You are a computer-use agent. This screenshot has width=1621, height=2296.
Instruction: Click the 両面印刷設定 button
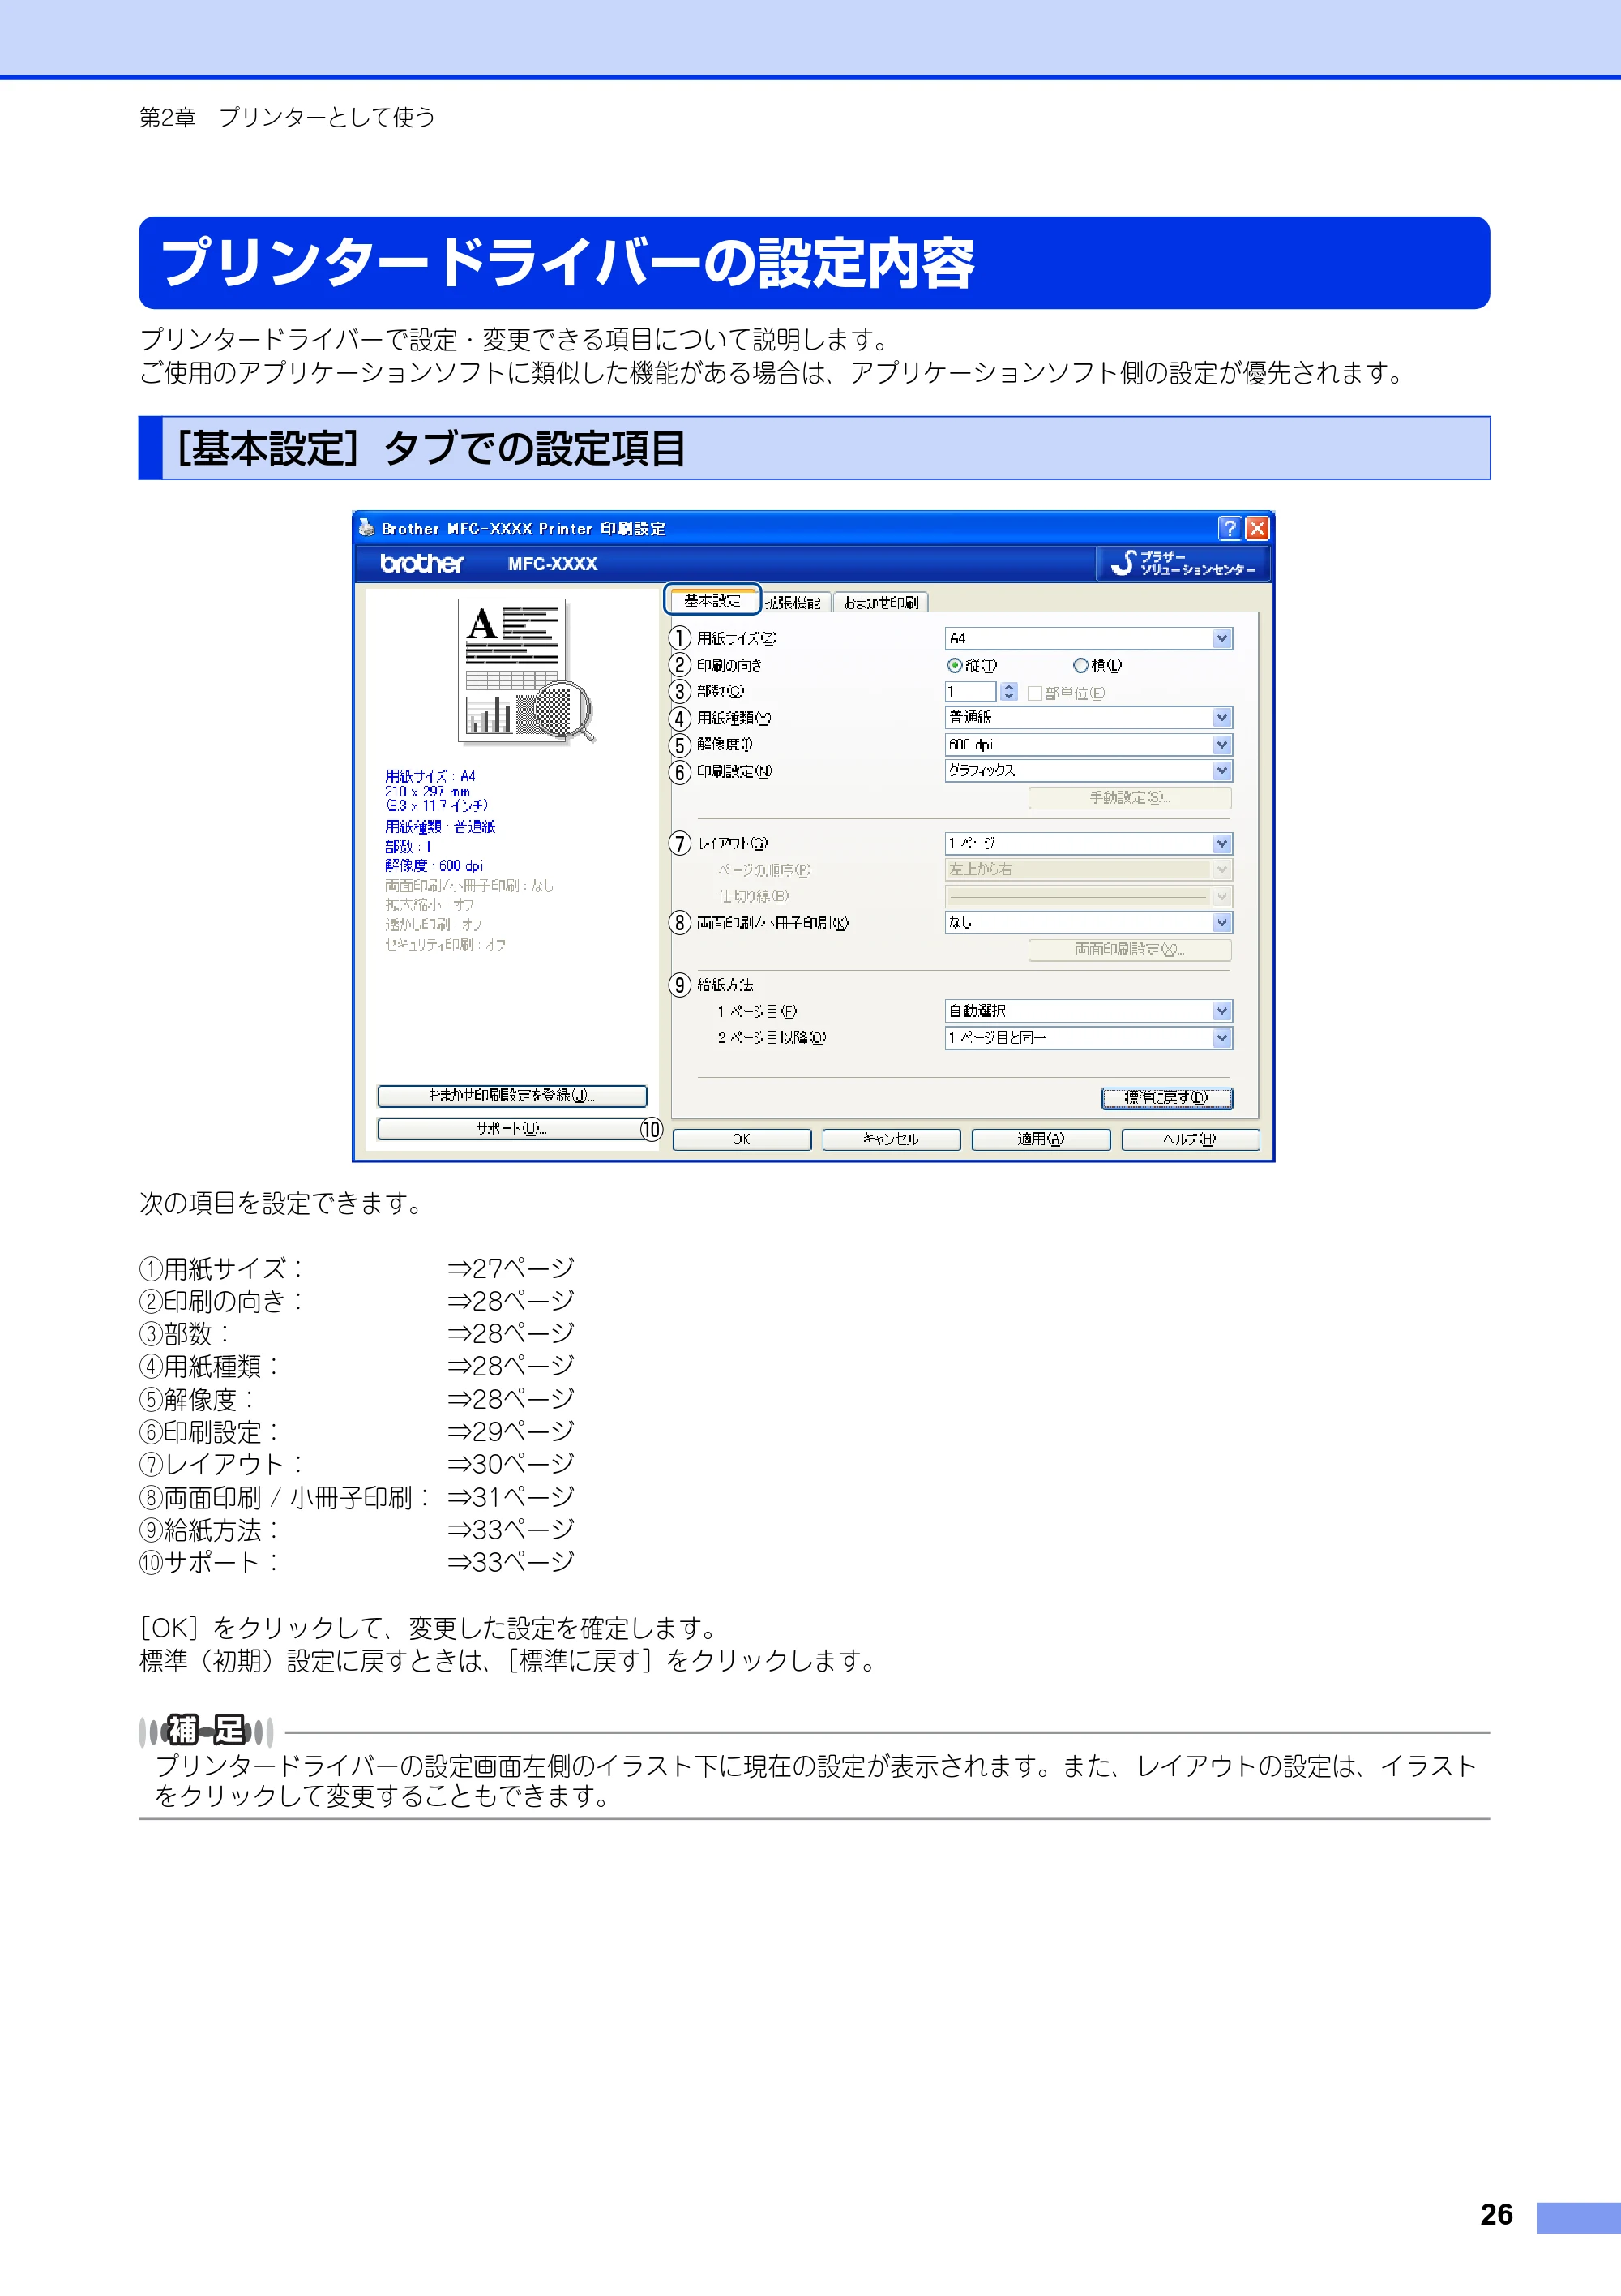pos(1131,950)
